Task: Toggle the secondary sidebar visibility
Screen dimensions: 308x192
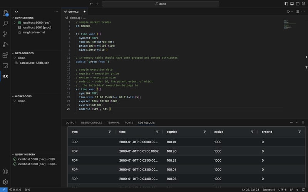Action: (297, 3)
